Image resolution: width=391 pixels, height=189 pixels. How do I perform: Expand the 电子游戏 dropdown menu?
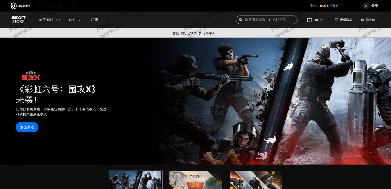coord(50,20)
